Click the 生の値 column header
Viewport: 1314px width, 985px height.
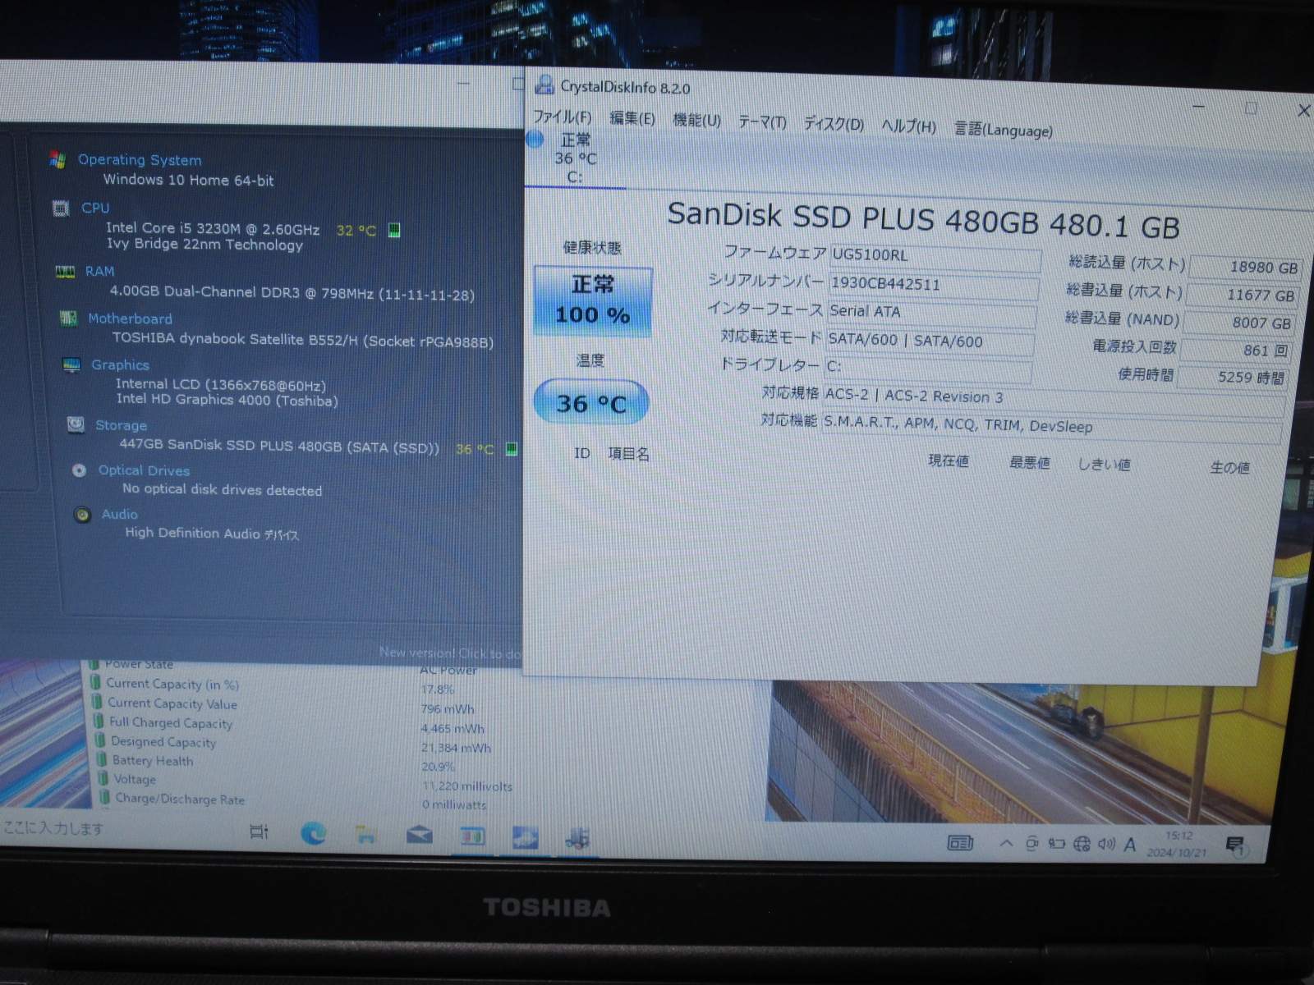coord(1229,467)
